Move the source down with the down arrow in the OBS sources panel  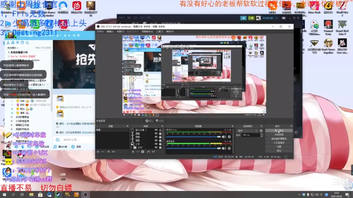(153, 152)
